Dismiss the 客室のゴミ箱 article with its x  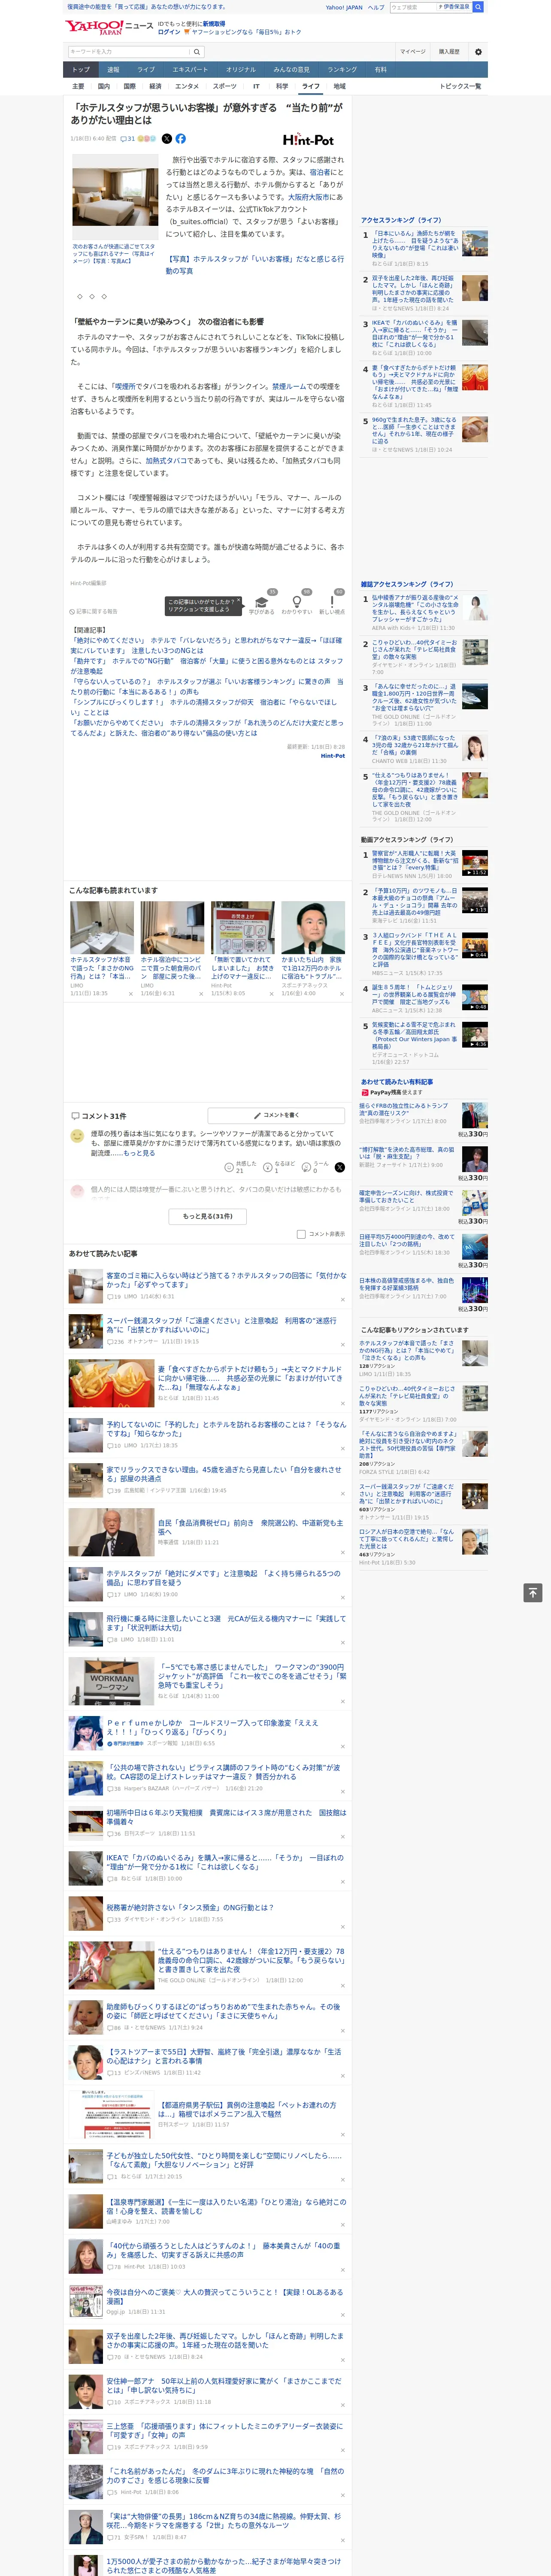(x=342, y=1299)
